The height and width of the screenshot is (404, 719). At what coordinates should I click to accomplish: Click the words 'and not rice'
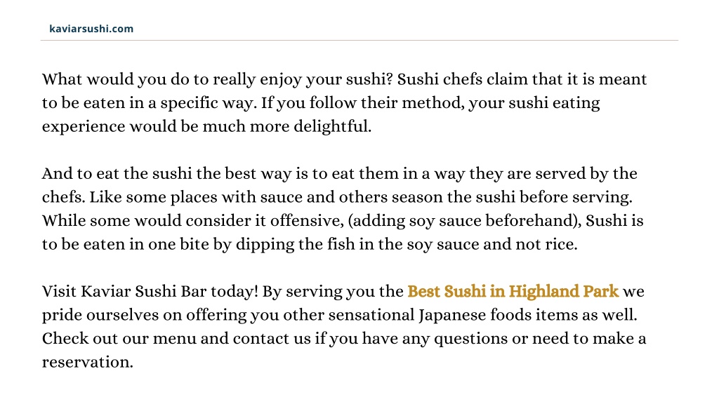point(528,244)
